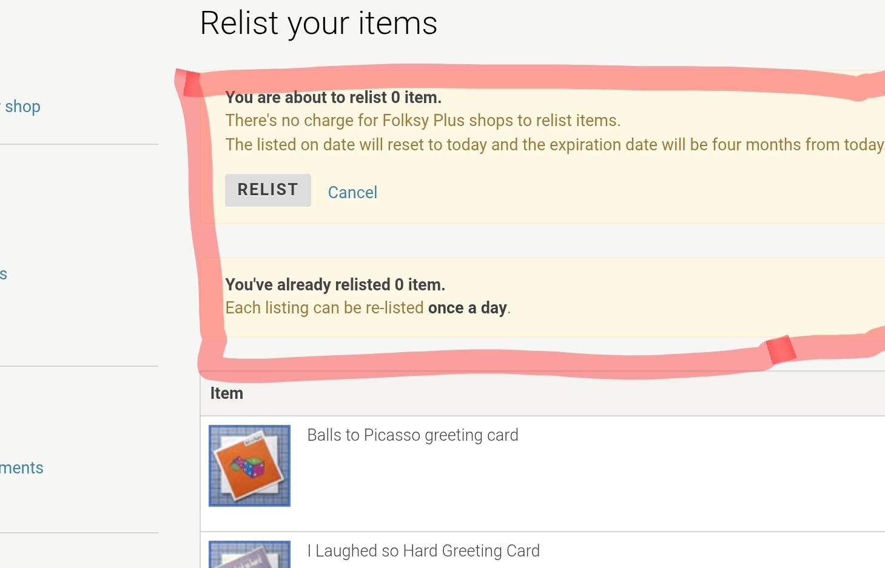Click the 'You are about to relist 0 item' notice

click(333, 98)
